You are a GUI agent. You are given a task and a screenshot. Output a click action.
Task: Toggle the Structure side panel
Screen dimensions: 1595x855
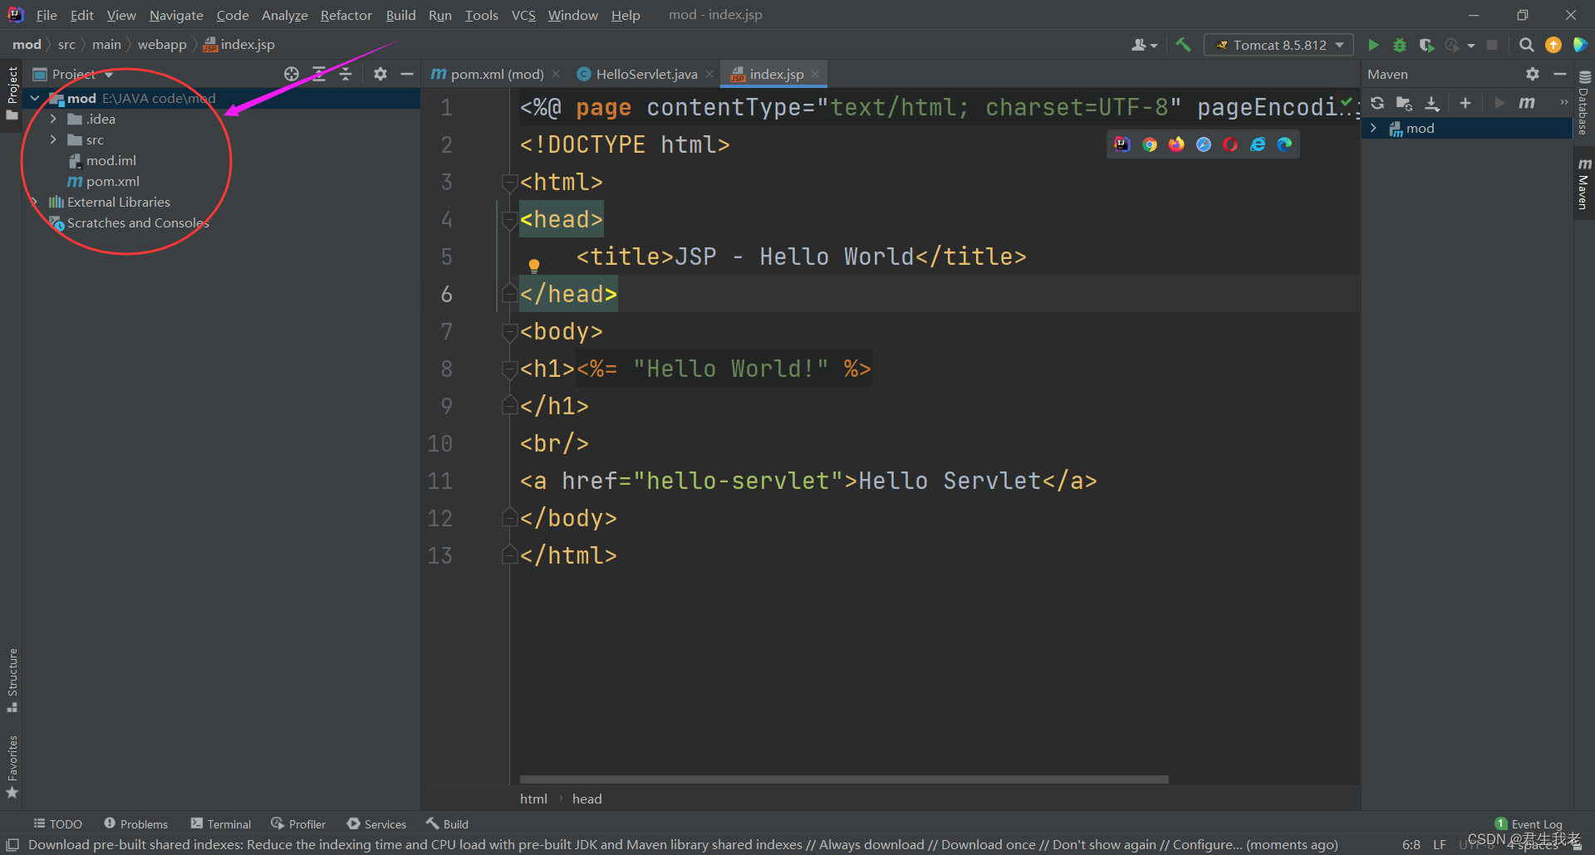[12, 680]
